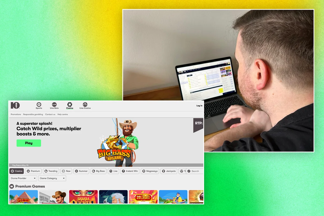324x216 pixels.
Task: Open the Contact us link
Action: [x=50, y=114]
